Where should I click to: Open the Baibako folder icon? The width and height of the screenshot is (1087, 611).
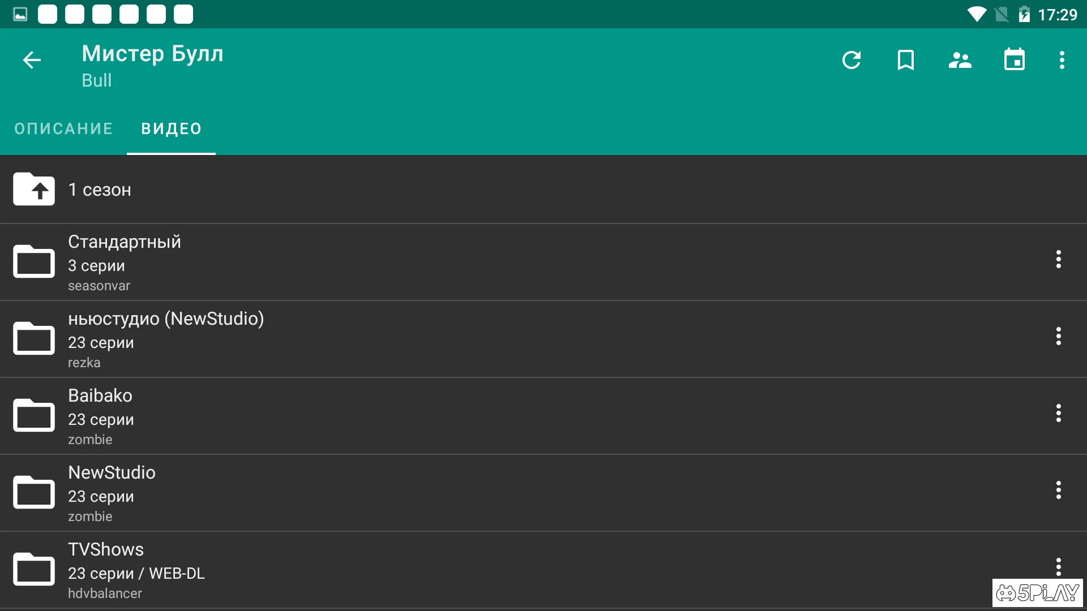click(34, 416)
